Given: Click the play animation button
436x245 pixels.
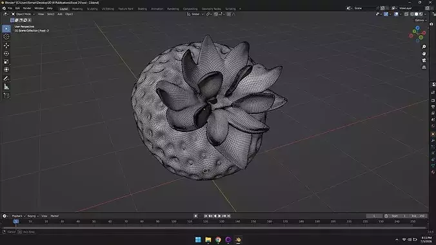Looking at the screenshot, I should (219, 216).
